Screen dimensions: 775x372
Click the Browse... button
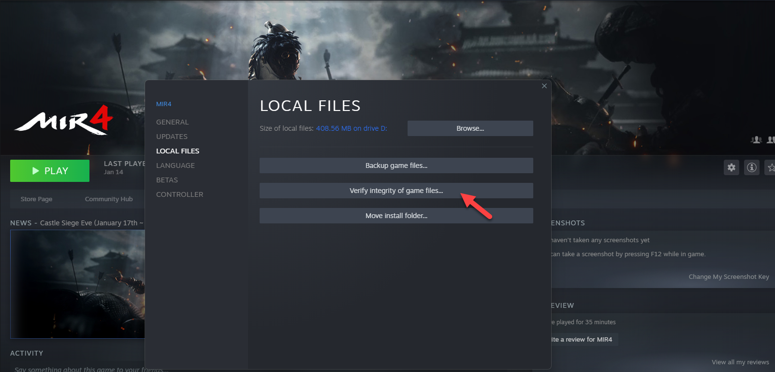point(470,128)
